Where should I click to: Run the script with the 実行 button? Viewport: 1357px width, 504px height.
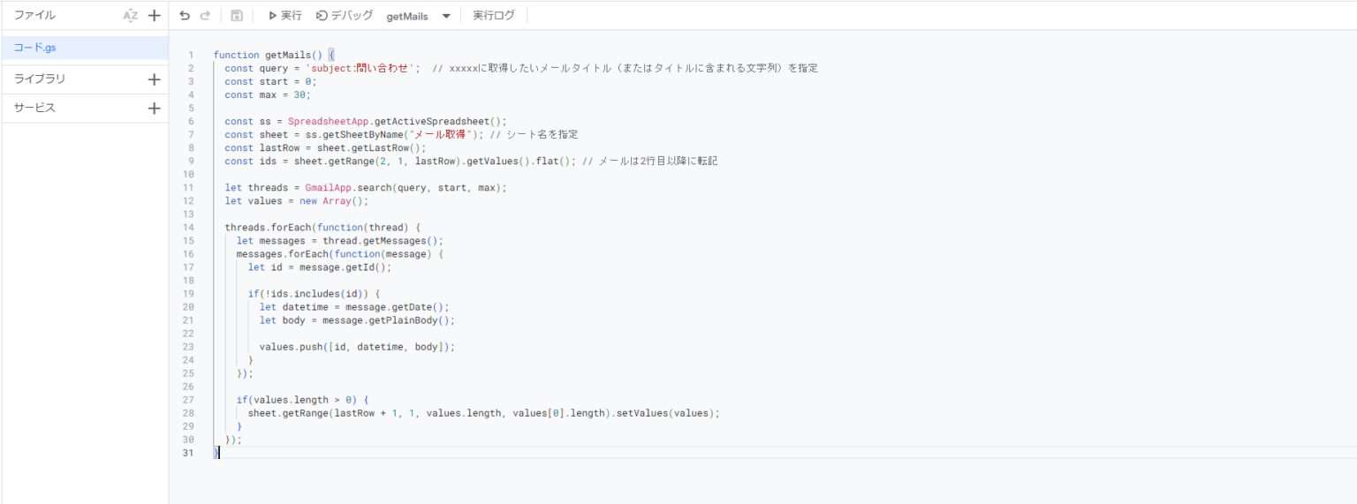pos(284,16)
